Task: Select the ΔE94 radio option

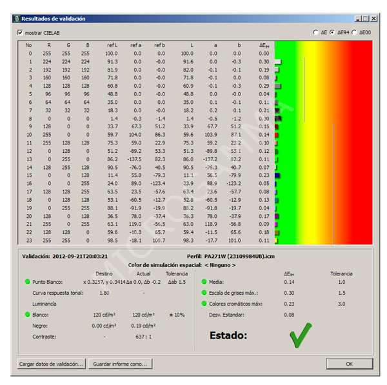Action: pyautogui.click(x=332, y=32)
